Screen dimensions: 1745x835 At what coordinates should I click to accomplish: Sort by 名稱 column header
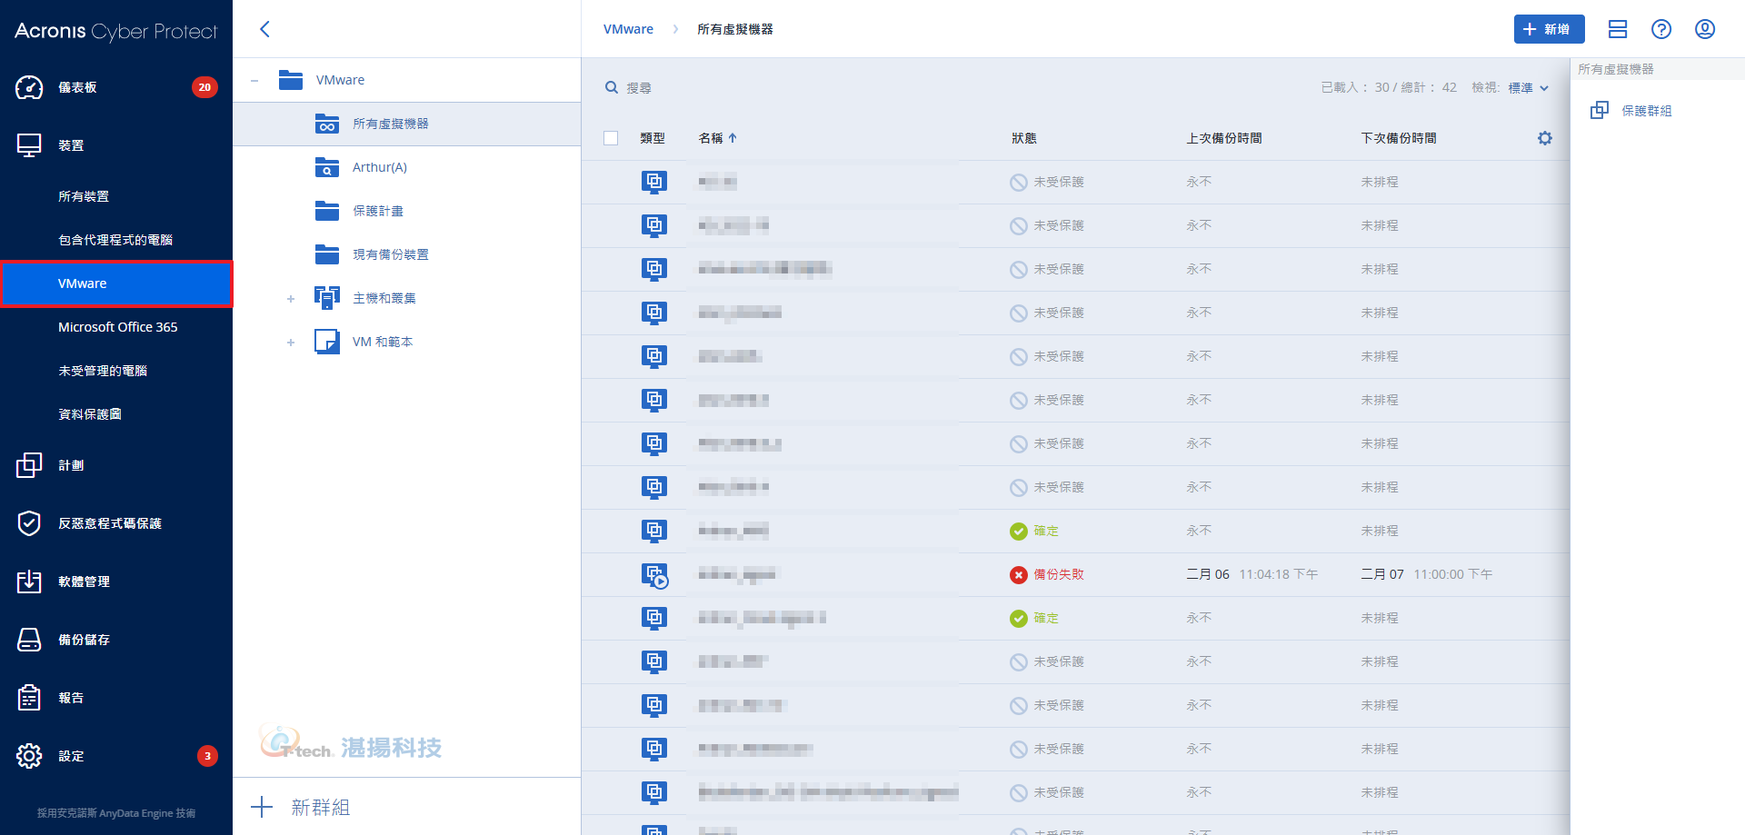coord(717,138)
